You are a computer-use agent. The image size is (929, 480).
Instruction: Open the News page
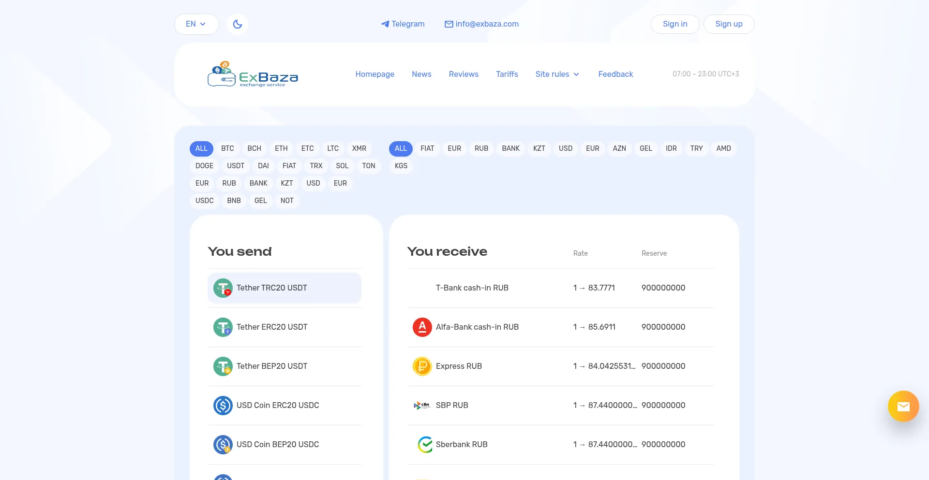[421, 74]
